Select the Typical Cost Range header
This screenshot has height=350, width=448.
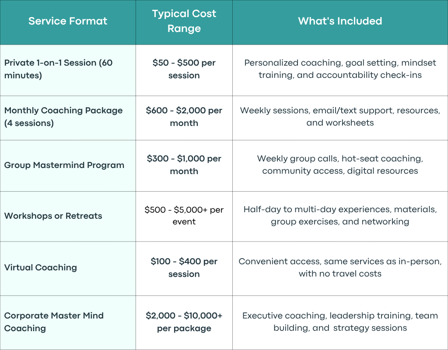[x=184, y=22]
